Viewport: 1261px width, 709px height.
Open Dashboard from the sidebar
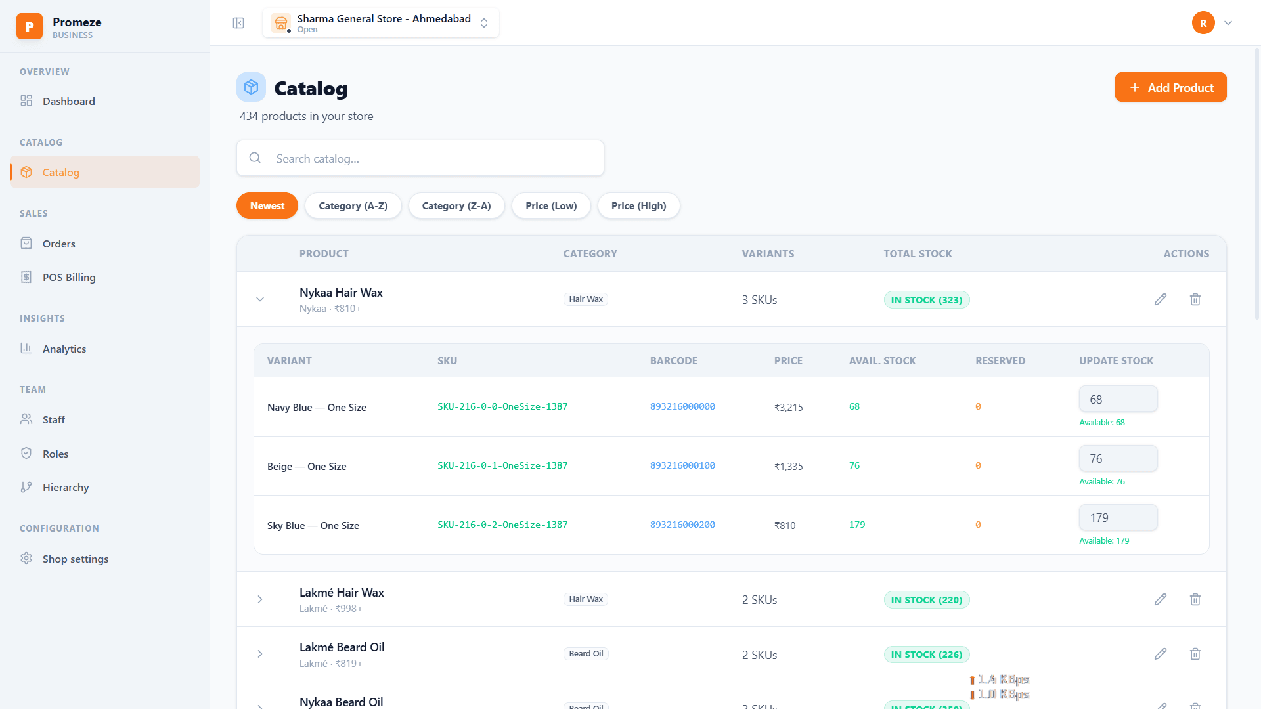tap(105, 101)
